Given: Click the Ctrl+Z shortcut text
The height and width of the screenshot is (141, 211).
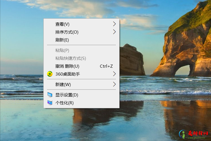Looking at the screenshot, I should point(106,66).
